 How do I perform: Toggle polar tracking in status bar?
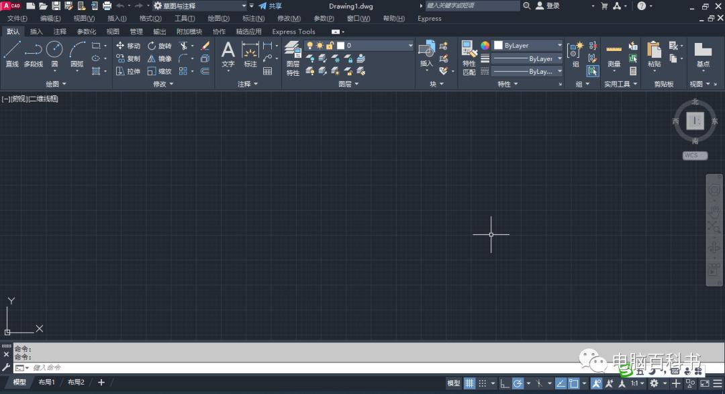click(x=518, y=383)
